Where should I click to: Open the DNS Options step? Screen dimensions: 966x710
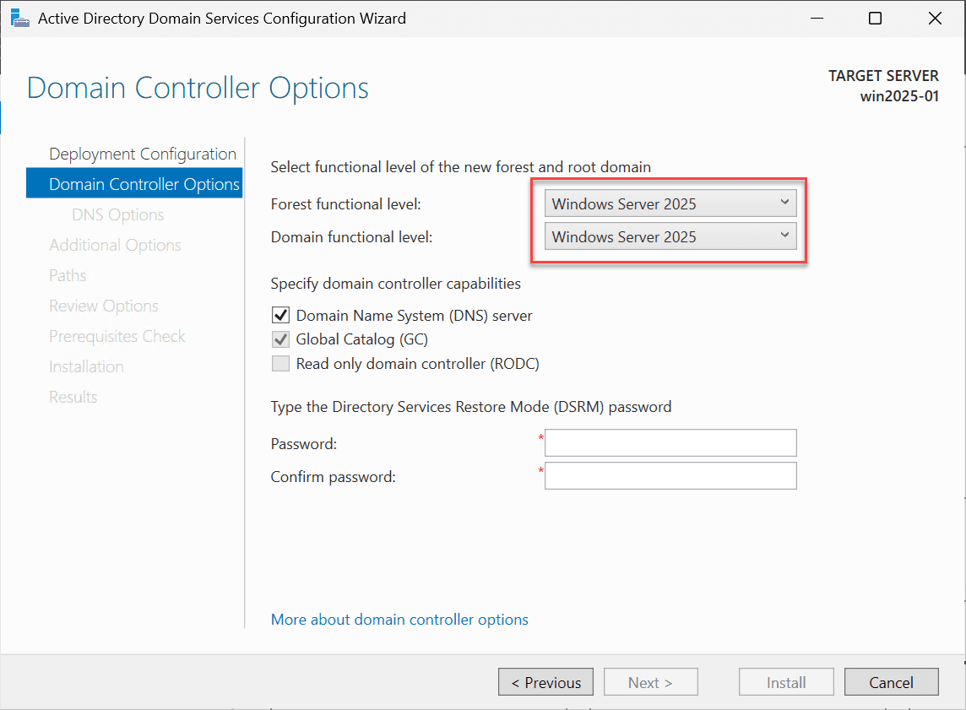117,214
